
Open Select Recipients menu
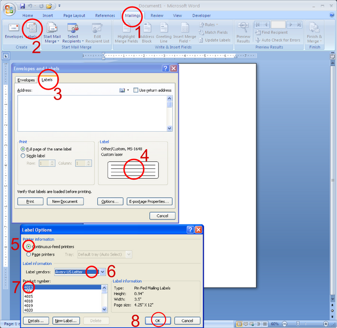(x=73, y=33)
